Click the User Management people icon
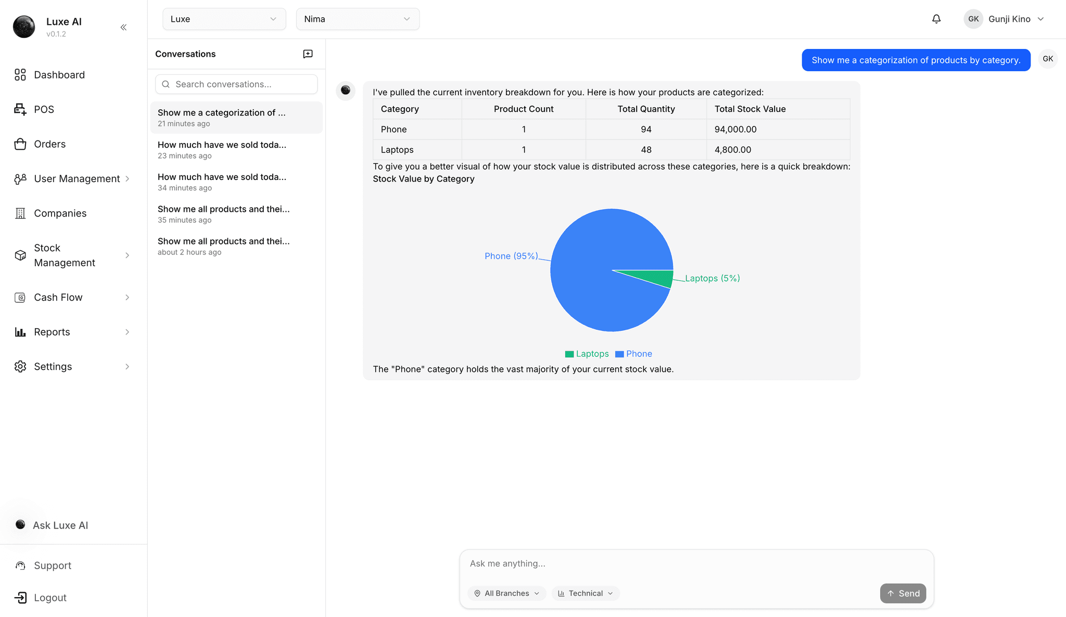Image resolution: width=1066 pixels, height=617 pixels. 20,179
